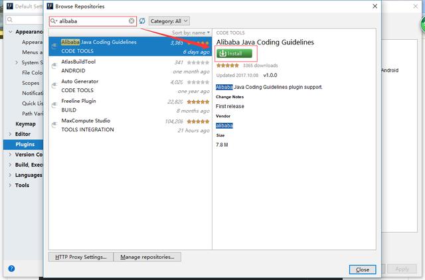Click AtlasBuildTool plugin icon
Viewport: 425px width, 280px height.
coord(54,66)
